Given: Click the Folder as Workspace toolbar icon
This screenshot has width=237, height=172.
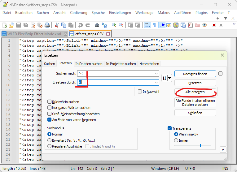Looking at the screenshot, I should [x=197, y=25].
